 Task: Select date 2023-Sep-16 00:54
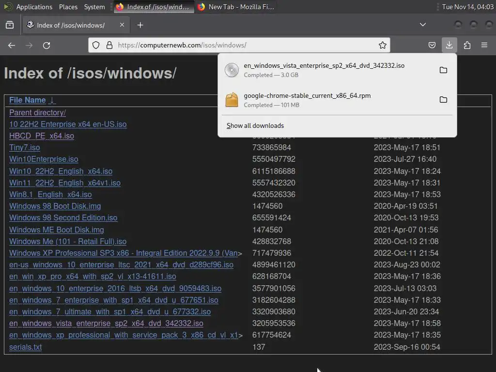click(407, 347)
